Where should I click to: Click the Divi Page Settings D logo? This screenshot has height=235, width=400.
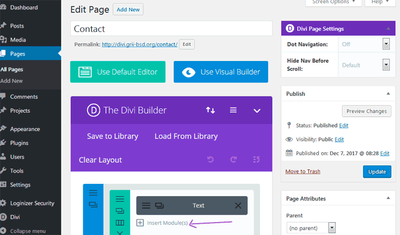290,28
